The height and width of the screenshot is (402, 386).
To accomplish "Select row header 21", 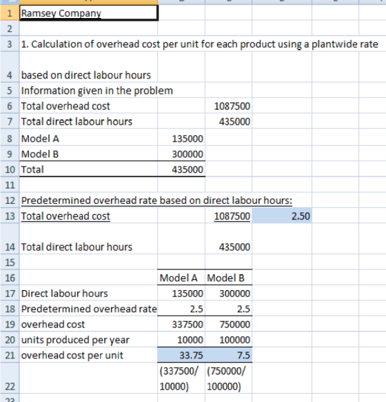I will (10, 355).
